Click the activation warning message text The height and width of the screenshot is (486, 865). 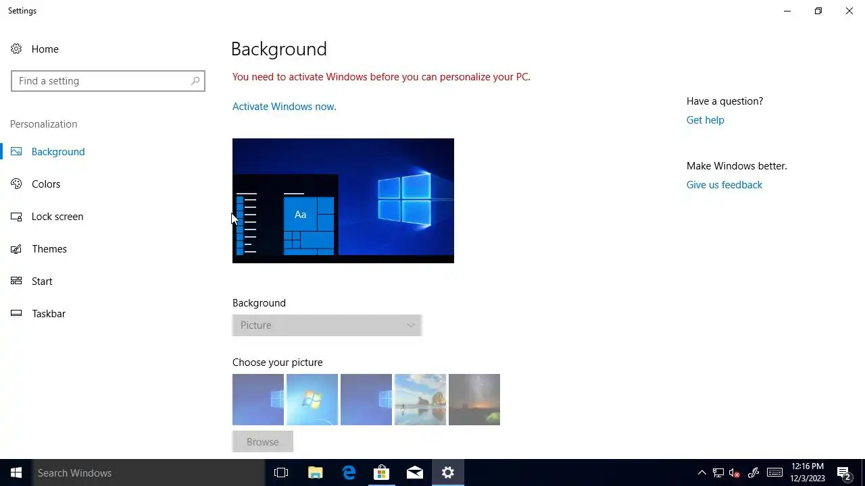(x=381, y=77)
